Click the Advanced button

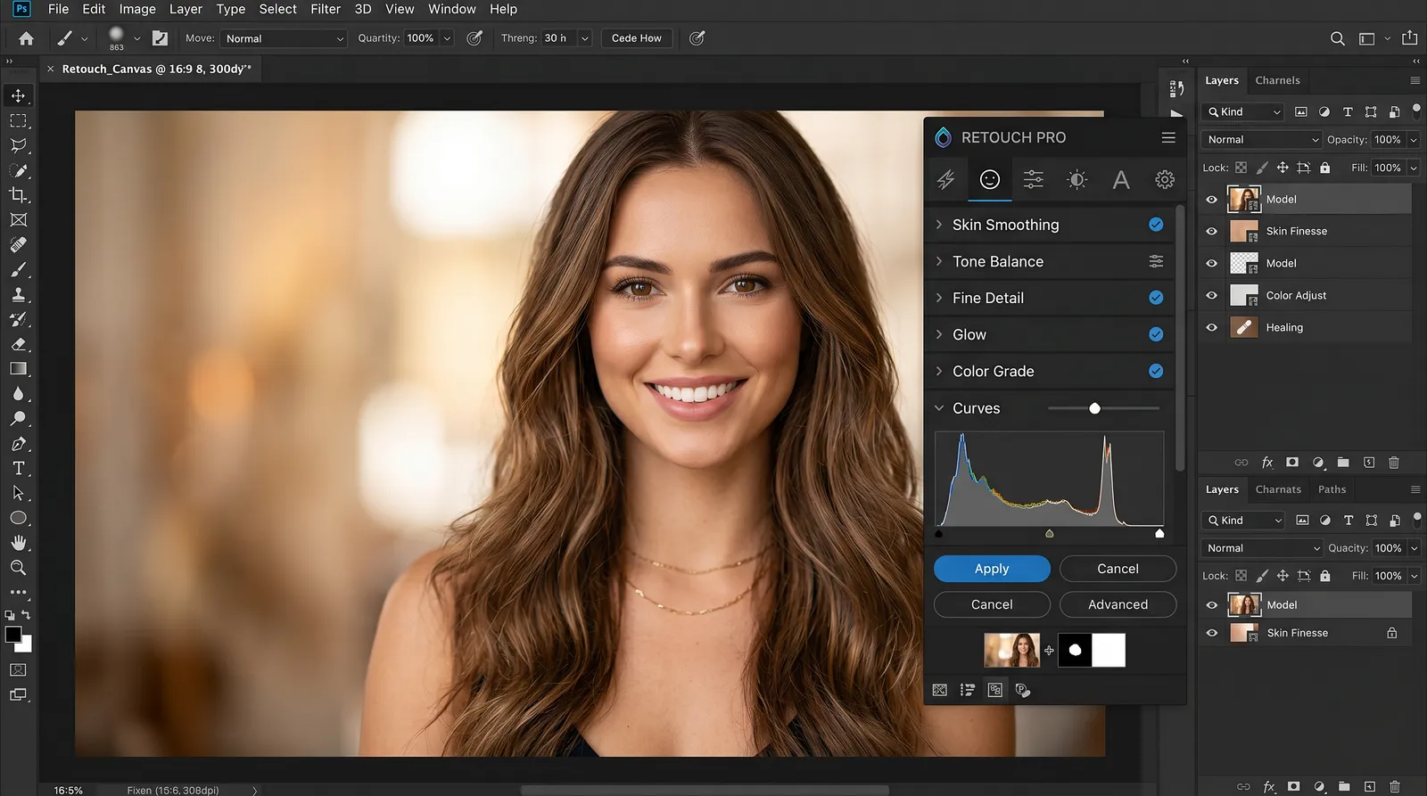1118,604
